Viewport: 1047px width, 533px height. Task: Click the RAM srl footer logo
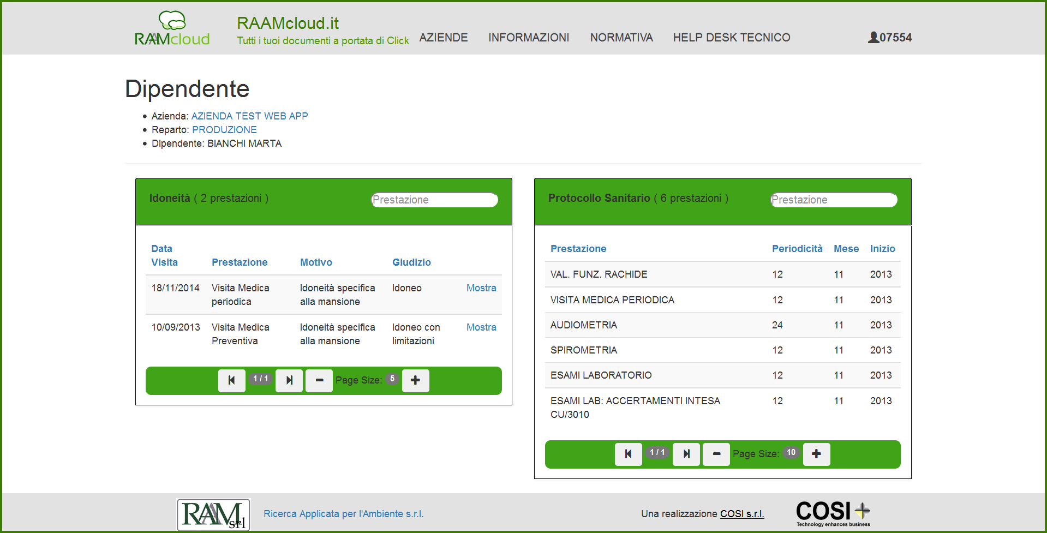coord(213,514)
